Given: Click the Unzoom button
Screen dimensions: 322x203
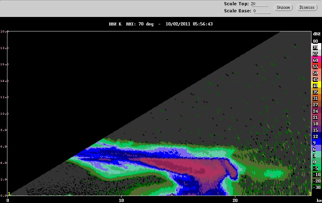Looking at the screenshot, I should pyautogui.click(x=283, y=8).
